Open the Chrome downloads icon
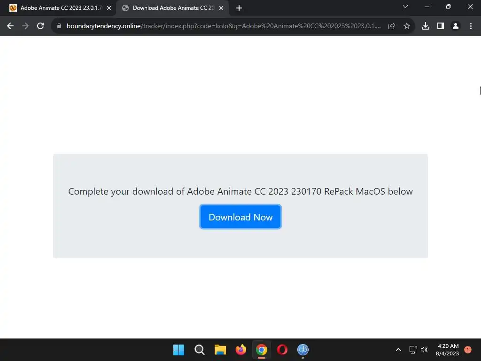 (426, 26)
